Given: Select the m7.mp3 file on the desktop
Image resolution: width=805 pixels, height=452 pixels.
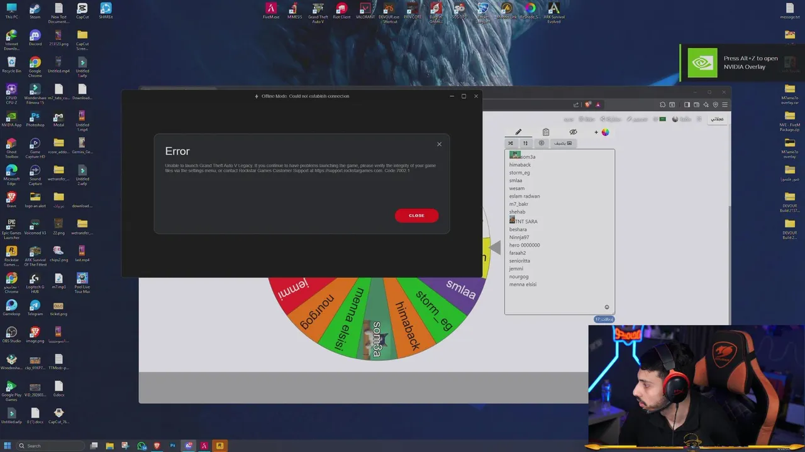Looking at the screenshot, I should point(58,281).
